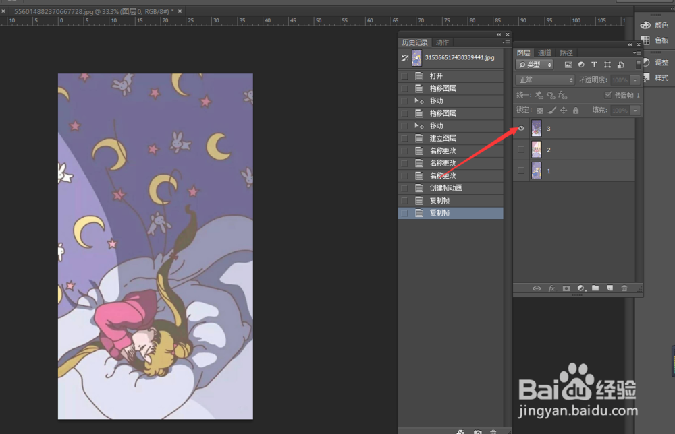Screen dimensions: 675x434
Task: Switch to the 图层 tab
Action: click(524, 53)
